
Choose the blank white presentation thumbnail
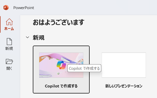pyautogui.click(x=124, y=65)
